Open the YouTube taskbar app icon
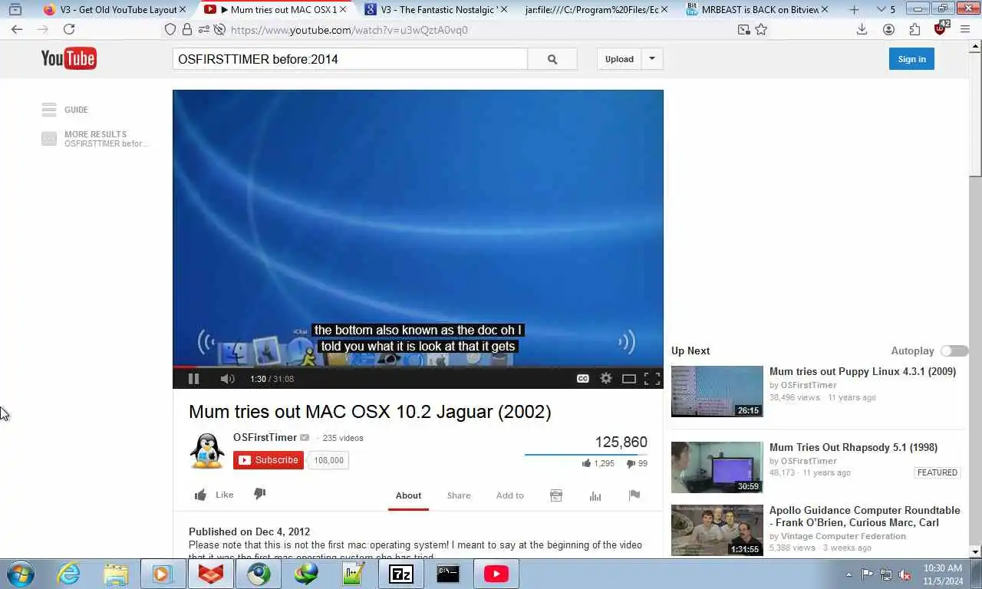Viewport: 982px width, 589px height. pos(496,574)
